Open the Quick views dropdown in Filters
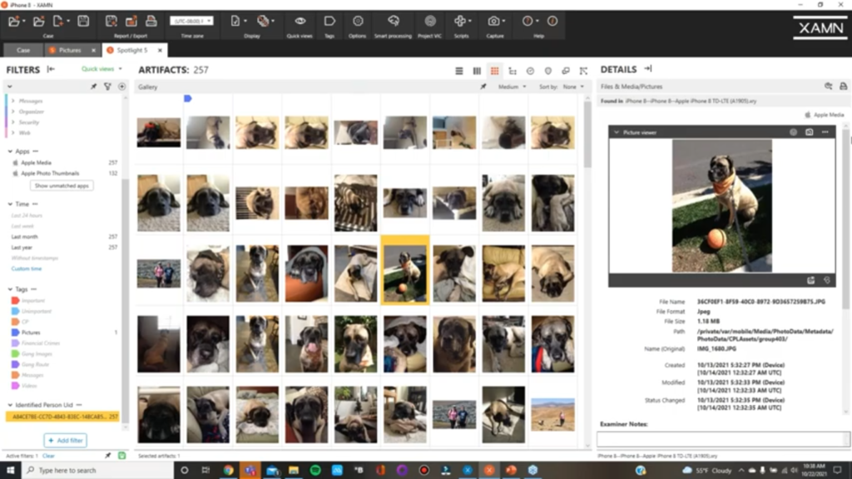 click(102, 69)
